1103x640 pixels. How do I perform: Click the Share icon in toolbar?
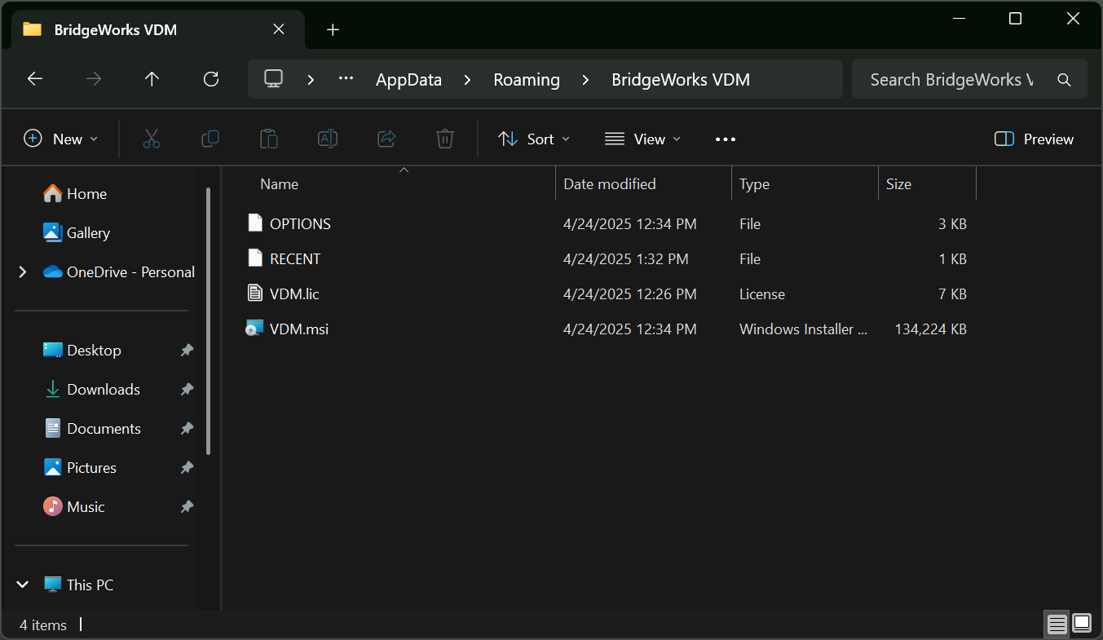click(x=386, y=139)
